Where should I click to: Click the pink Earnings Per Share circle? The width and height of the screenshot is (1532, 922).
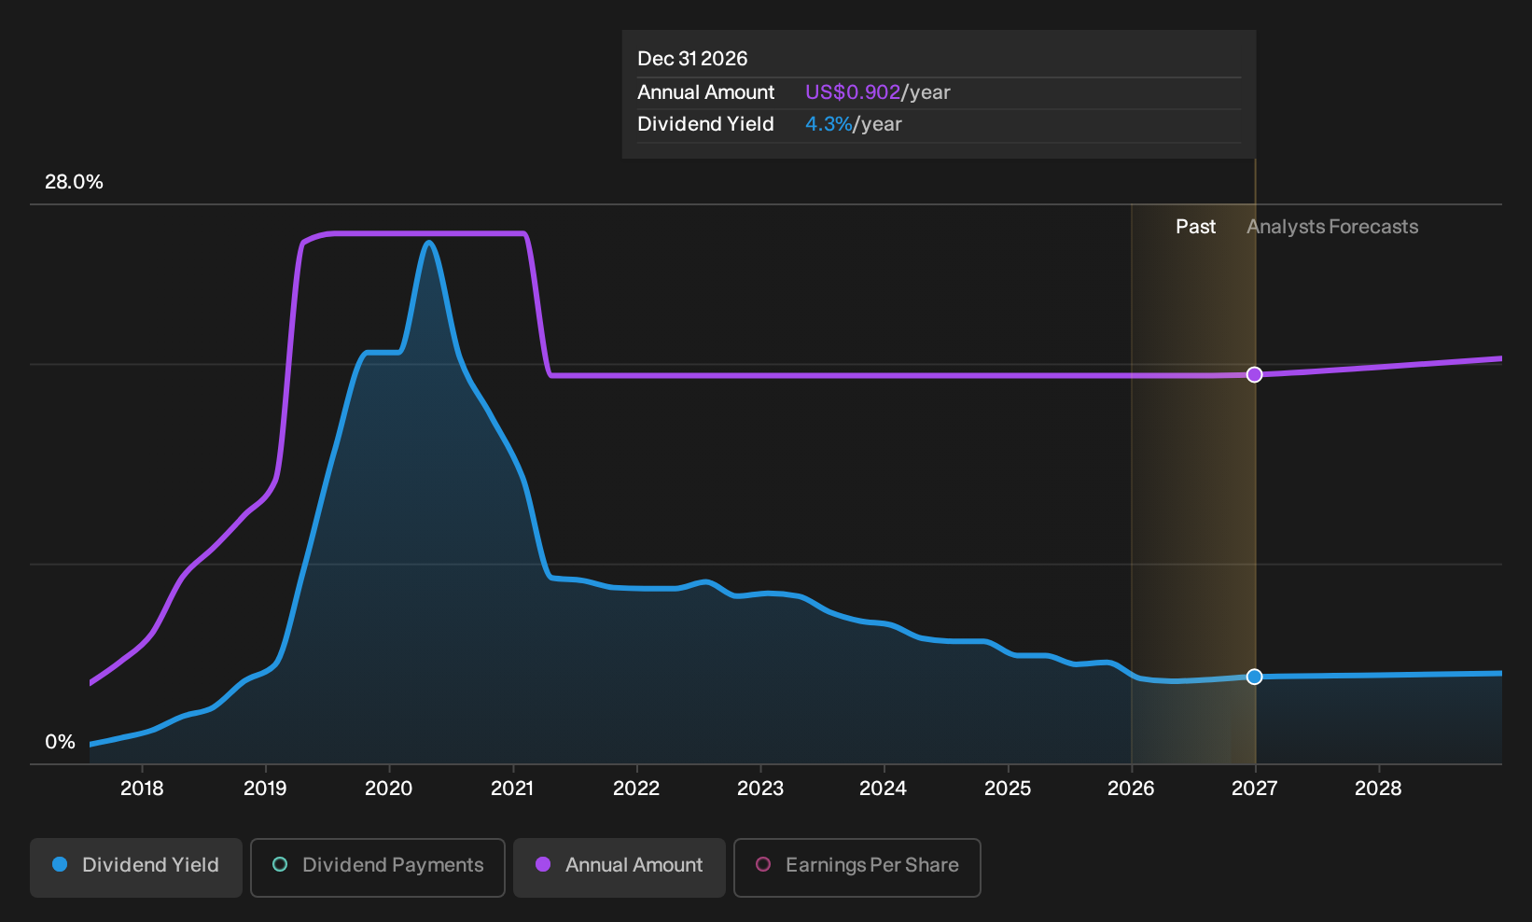pyautogui.click(x=763, y=864)
